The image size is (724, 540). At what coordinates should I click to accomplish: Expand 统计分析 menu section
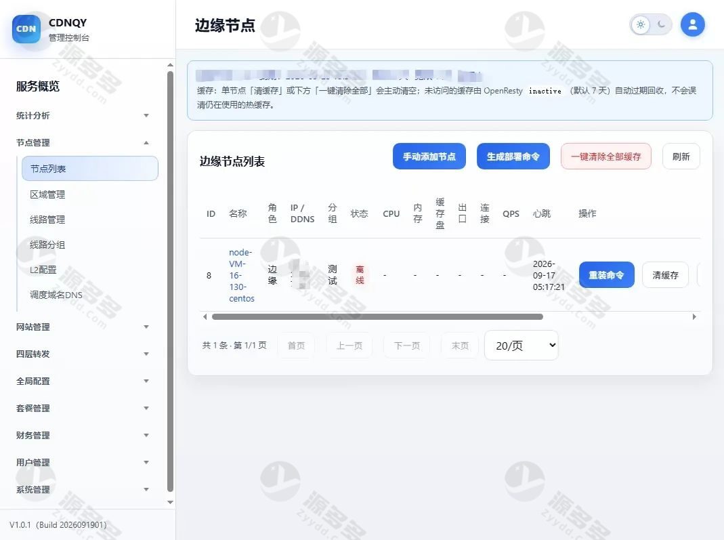[x=83, y=115]
